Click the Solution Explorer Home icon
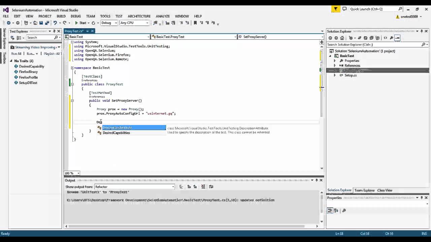The height and width of the screenshot is (242, 431). (342, 38)
